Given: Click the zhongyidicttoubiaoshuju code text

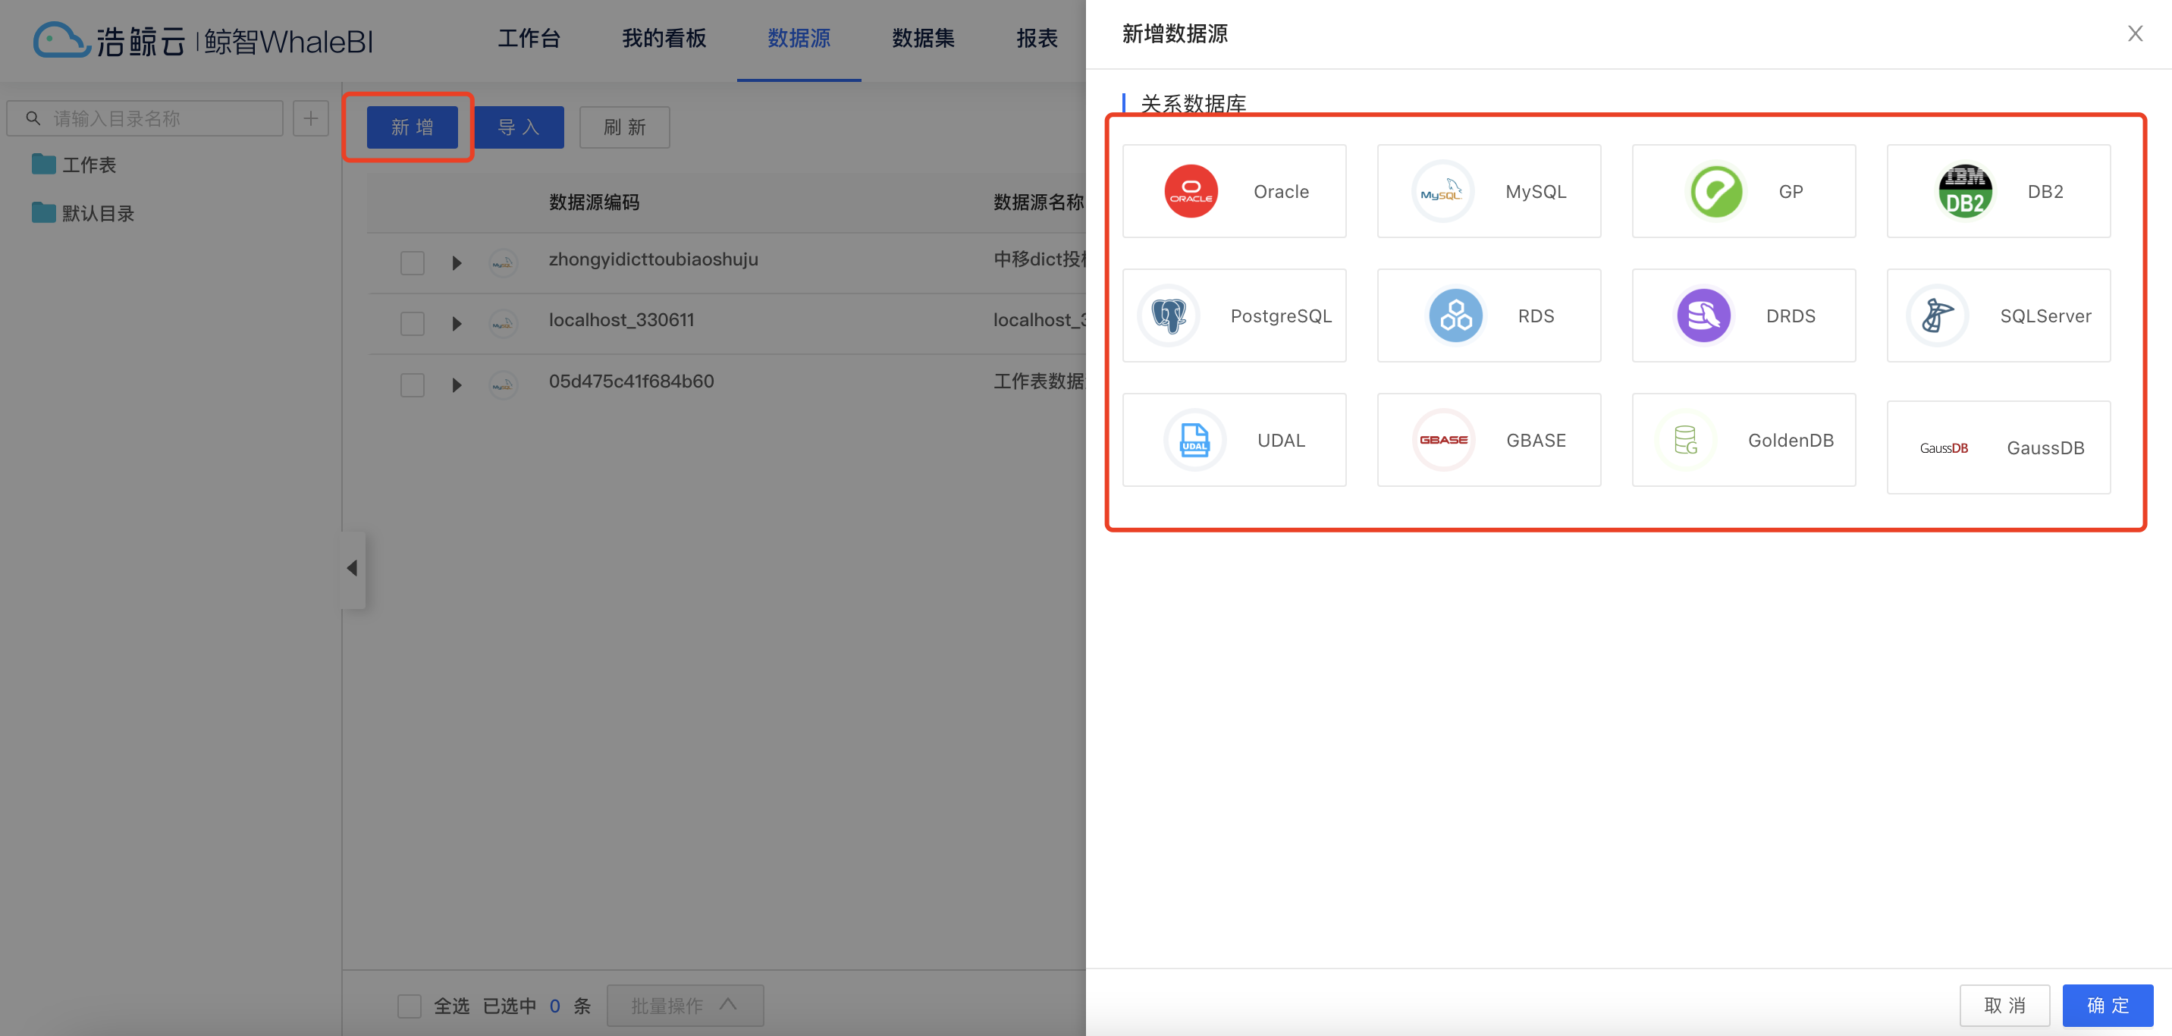Looking at the screenshot, I should point(654,259).
